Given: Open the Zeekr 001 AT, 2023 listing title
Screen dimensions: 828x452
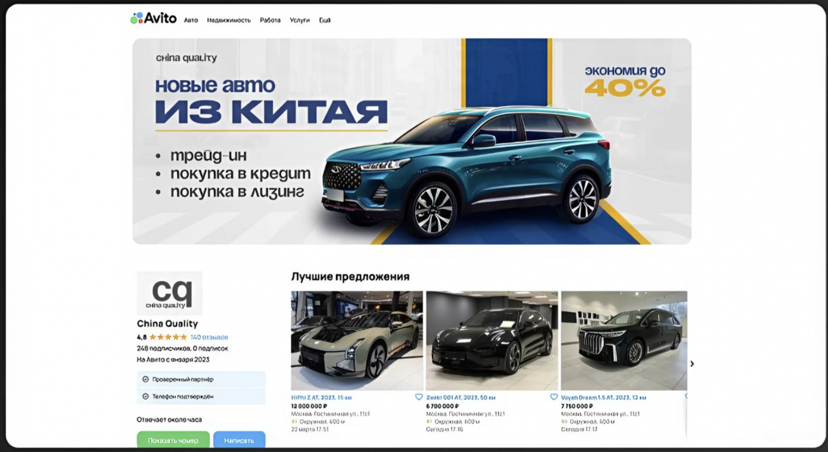Looking at the screenshot, I should click(x=461, y=398).
